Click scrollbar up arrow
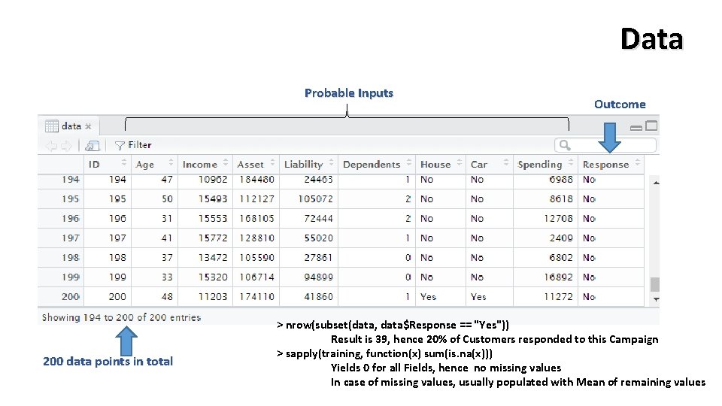Image resolution: width=722 pixels, height=406 pixels. (656, 183)
